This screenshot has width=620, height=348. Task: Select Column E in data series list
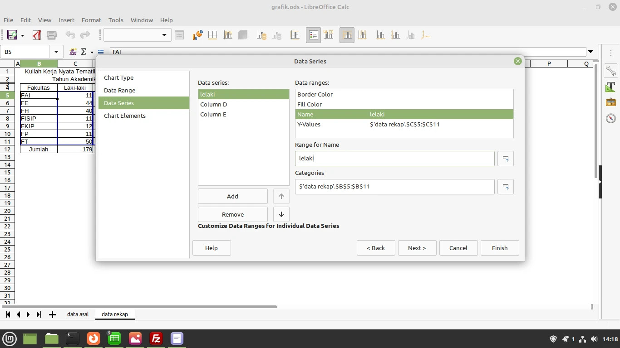pyautogui.click(x=243, y=114)
